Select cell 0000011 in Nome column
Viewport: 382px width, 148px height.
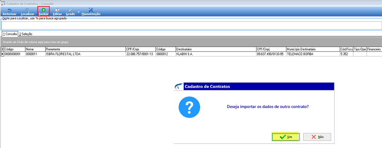point(35,54)
